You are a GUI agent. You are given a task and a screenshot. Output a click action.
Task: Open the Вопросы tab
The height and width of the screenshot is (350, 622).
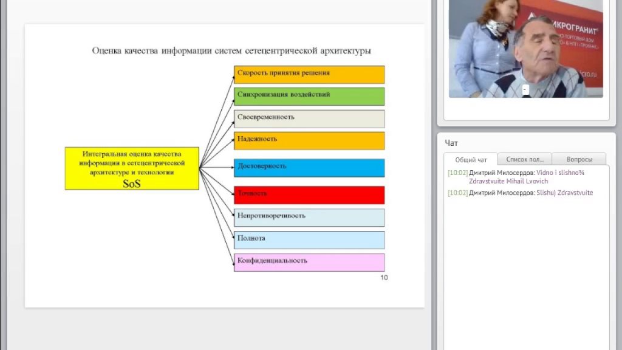579,159
